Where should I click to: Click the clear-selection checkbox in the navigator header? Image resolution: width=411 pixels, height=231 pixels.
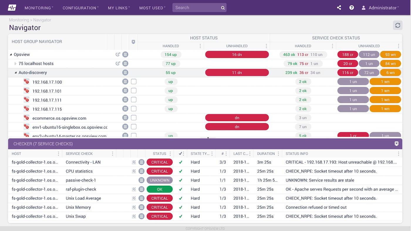[133, 42]
